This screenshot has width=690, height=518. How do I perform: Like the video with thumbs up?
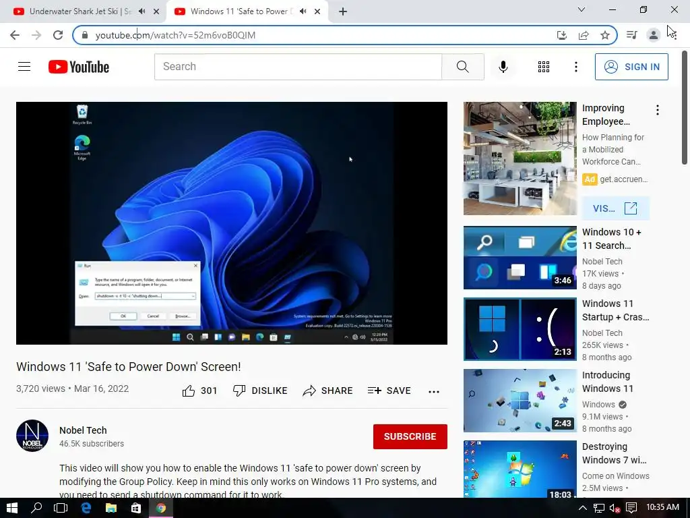(x=199, y=391)
